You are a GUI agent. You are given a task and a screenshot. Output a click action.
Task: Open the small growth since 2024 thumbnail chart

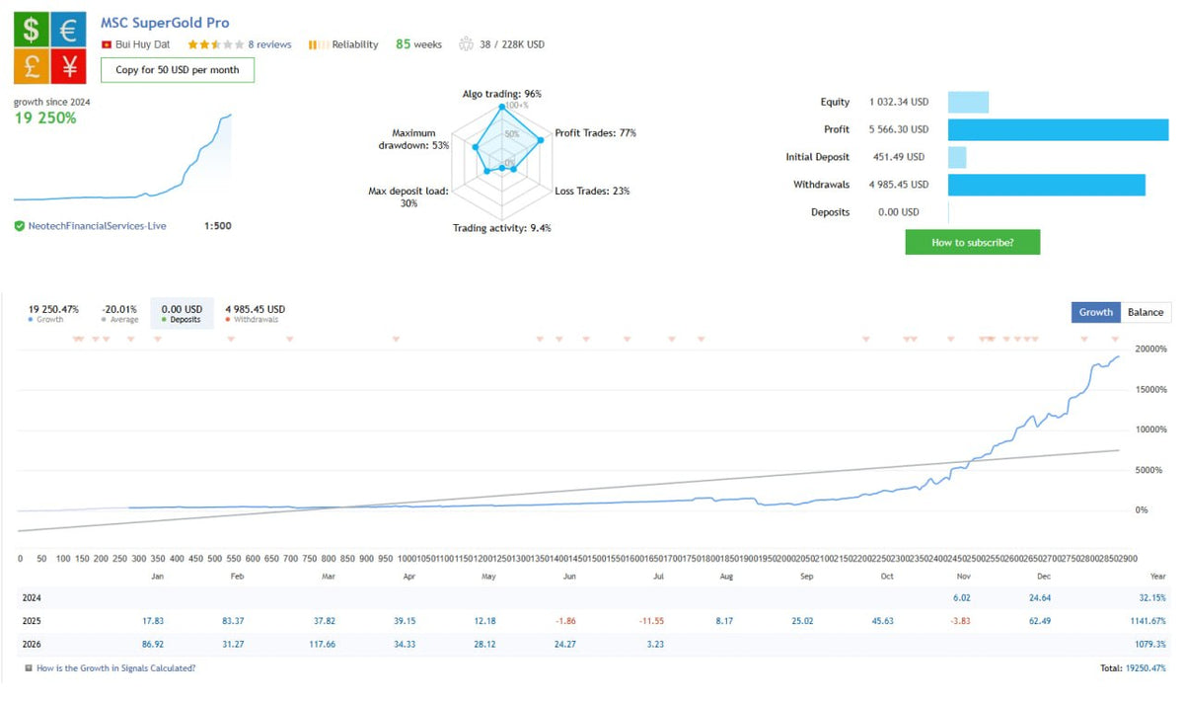click(123, 158)
